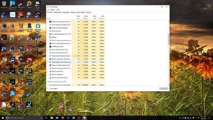The image size is (213, 120).
Task: Open Task View on the taskbar
Action: (x=46, y=118)
